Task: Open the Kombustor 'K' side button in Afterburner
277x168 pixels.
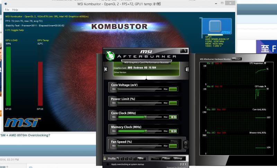Action: pyautogui.click(x=106, y=69)
